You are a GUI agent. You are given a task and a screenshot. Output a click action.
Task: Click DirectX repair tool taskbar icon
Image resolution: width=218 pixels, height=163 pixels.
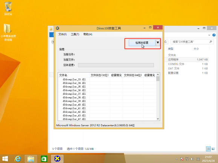coord(57,159)
